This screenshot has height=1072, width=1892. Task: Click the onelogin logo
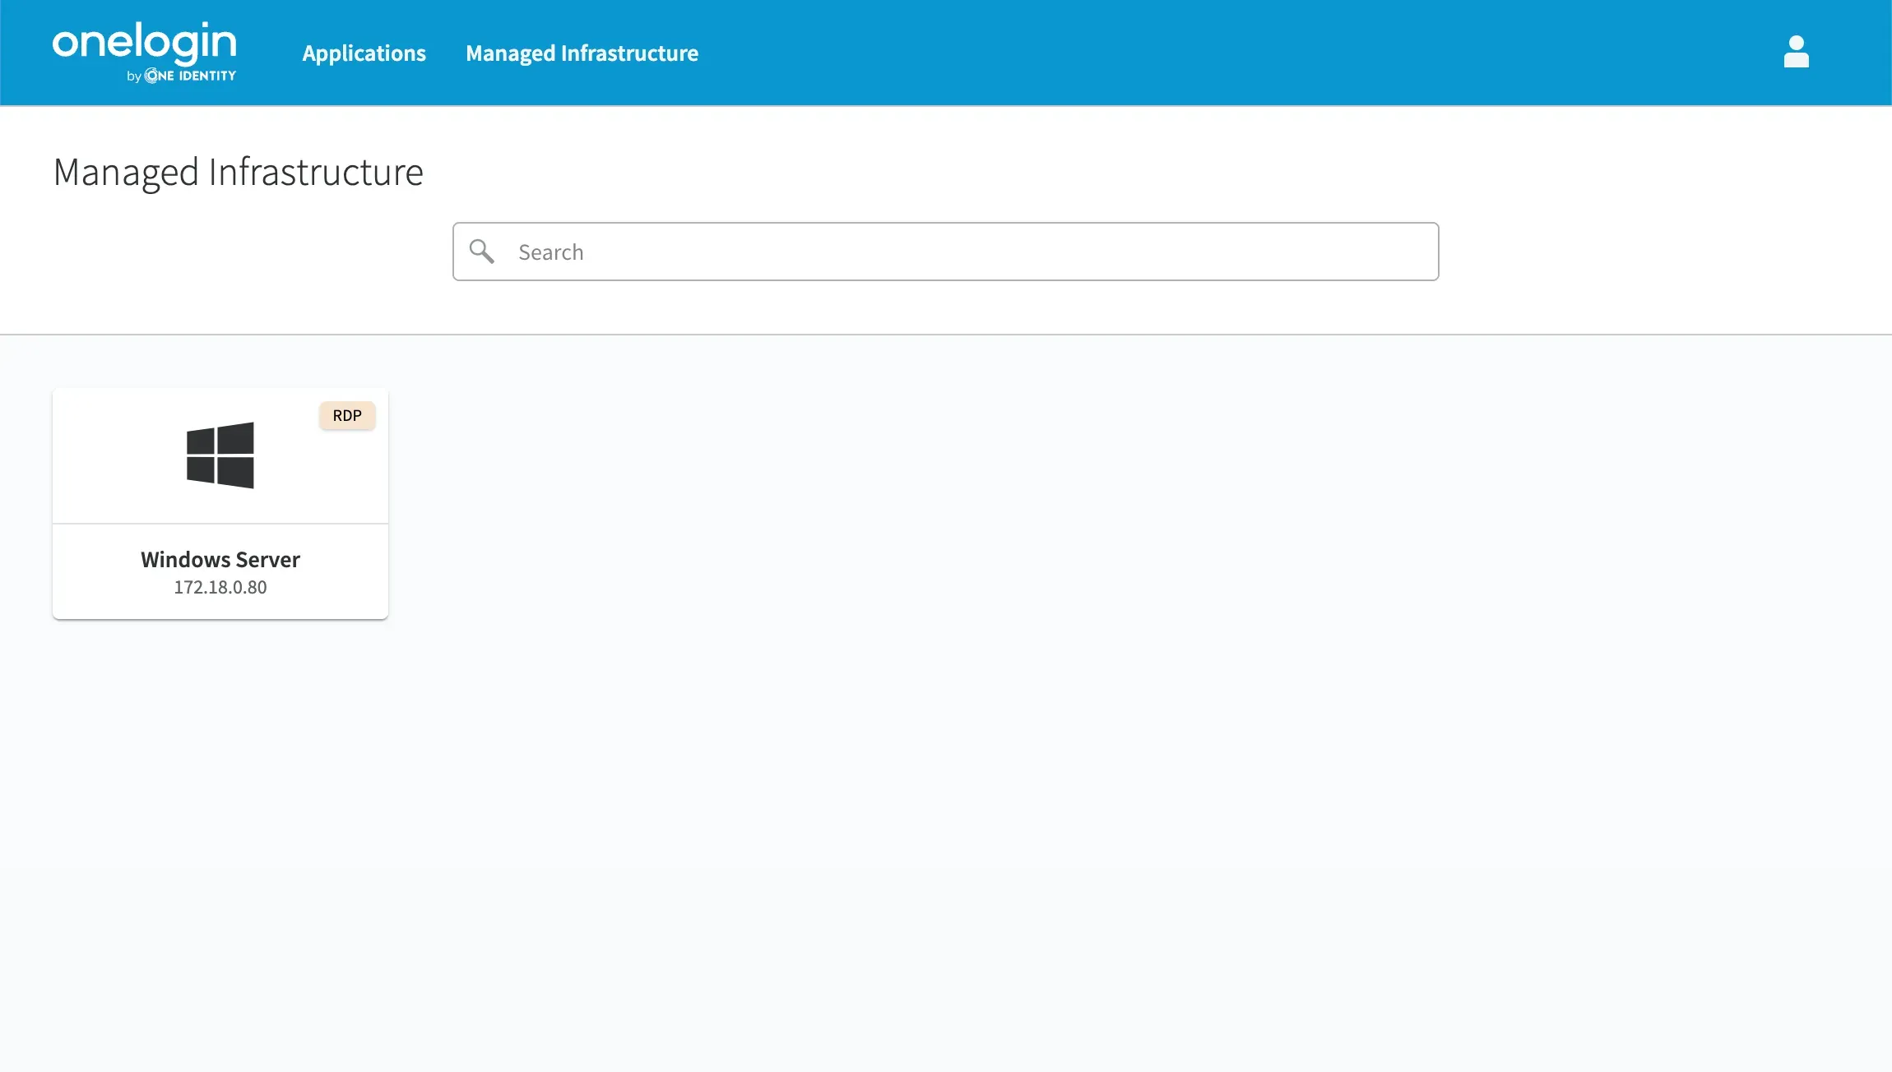(144, 43)
